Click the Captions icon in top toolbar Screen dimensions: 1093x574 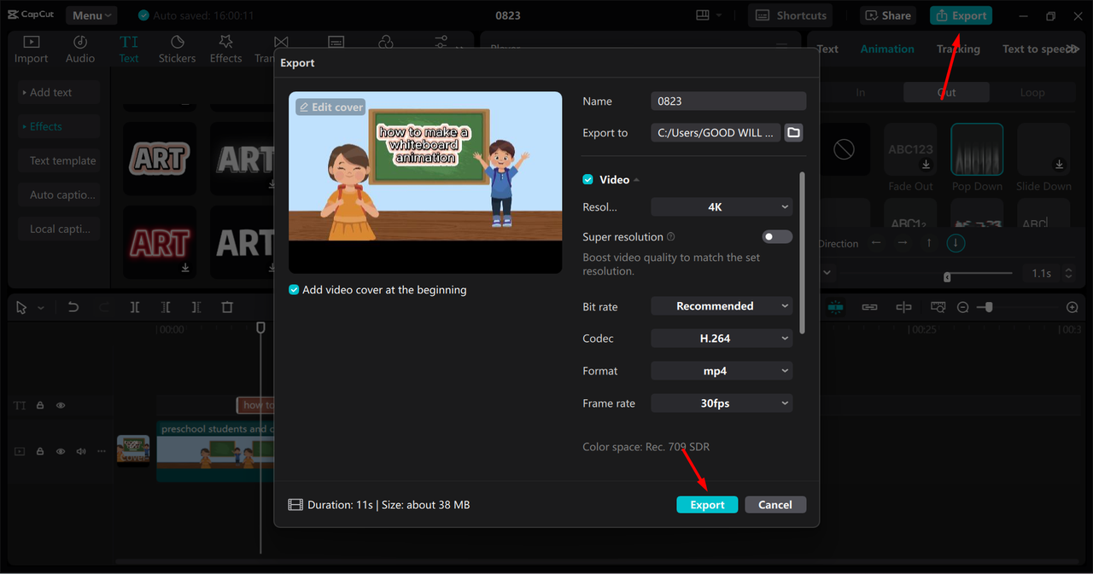(336, 42)
